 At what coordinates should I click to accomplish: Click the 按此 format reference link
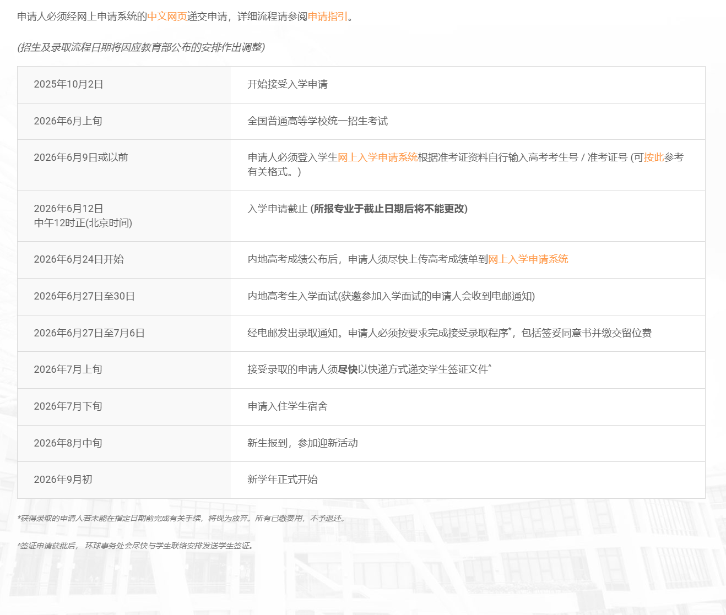(x=653, y=157)
